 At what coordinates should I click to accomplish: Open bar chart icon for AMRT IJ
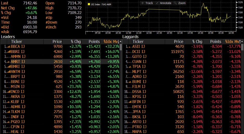click(x=9, y=62)
